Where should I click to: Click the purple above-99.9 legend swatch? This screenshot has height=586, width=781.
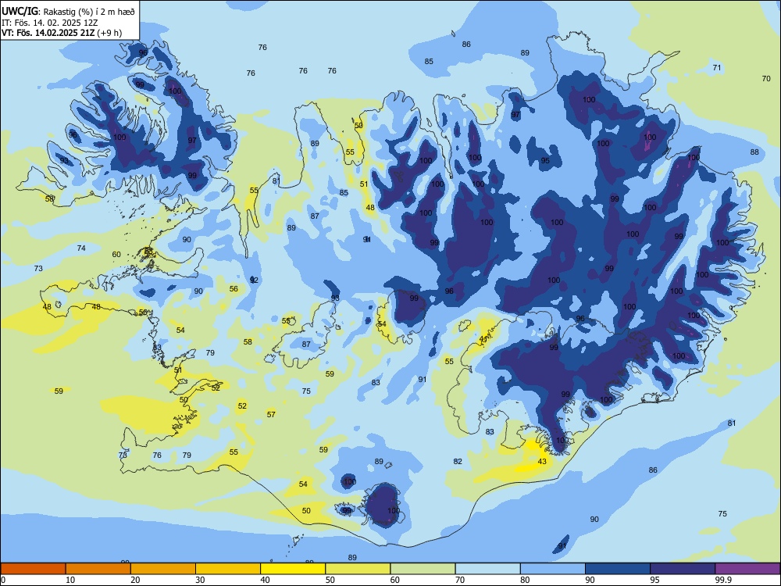coord(747,569)
